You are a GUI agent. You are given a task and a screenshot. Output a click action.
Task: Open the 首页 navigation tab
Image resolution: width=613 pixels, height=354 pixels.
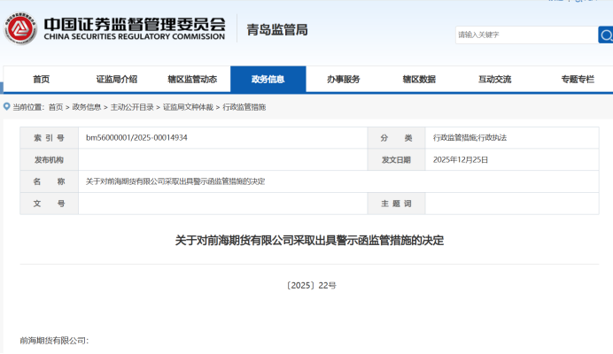pyautogui.click(x=41, y=80)
